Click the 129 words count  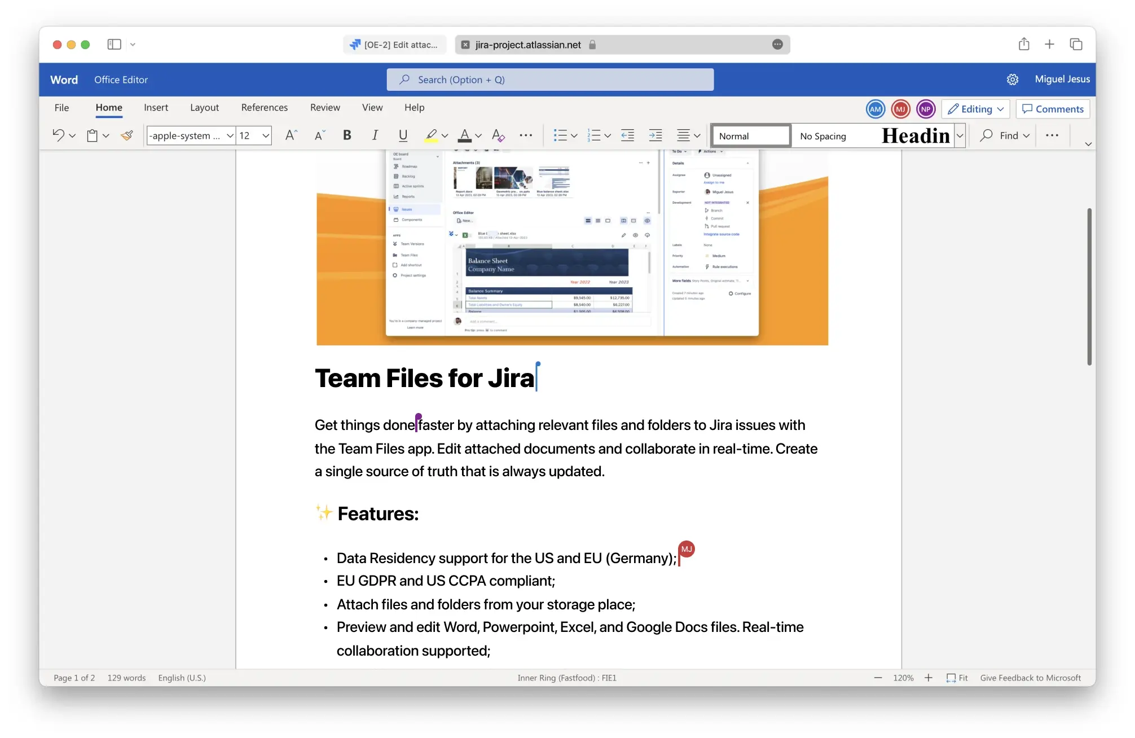coord(126,678)
